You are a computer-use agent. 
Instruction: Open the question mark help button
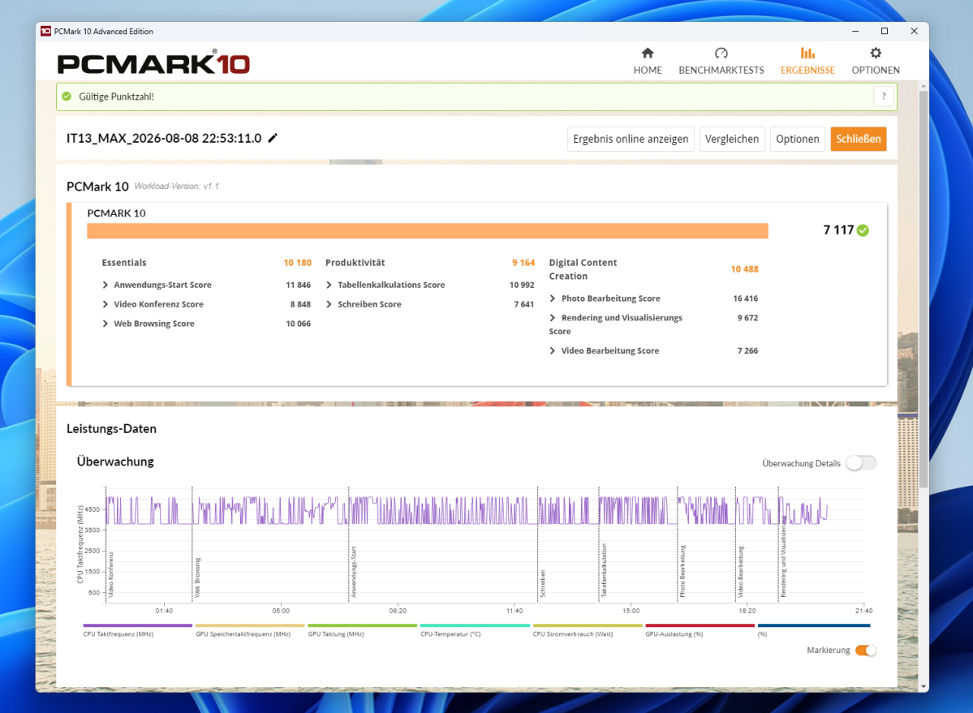(x=884, y=96)
